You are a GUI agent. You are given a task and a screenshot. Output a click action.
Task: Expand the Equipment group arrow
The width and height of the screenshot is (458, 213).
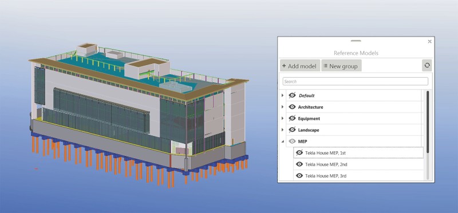point(282,118)
